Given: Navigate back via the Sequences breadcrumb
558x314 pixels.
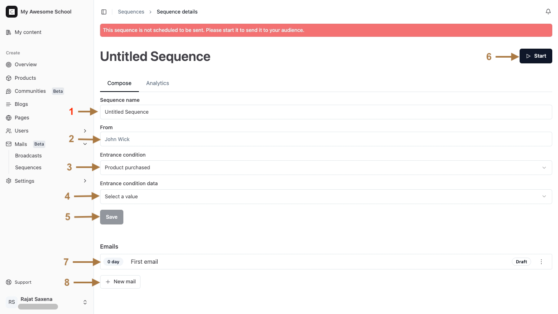Looking at the screenshot, I should (131, 11).
